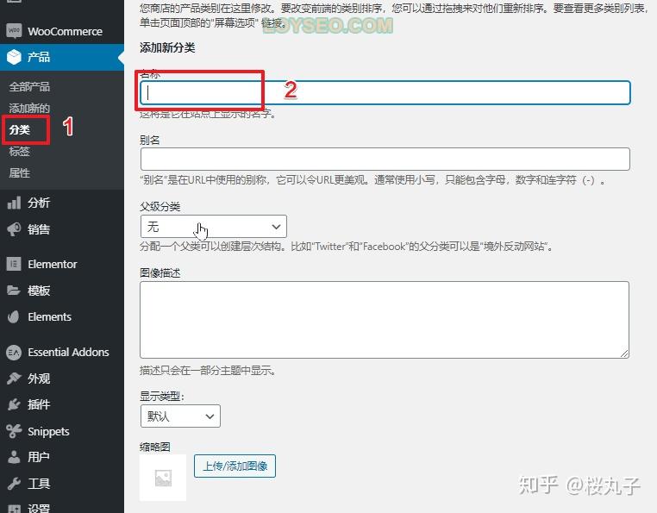Viewport: 657px width, 513px height.
Task: Click the 插件 plug icon
Action: (x=14, y=404)
